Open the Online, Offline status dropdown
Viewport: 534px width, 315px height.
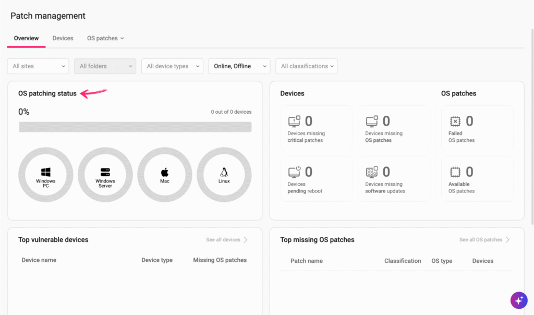click(239, 66)
